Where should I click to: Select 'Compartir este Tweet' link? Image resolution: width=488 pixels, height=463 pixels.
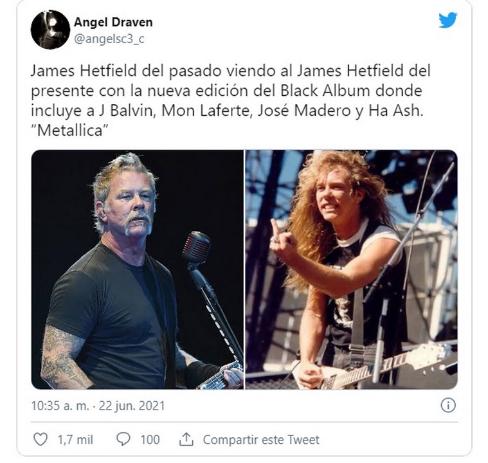click(261, 440)
